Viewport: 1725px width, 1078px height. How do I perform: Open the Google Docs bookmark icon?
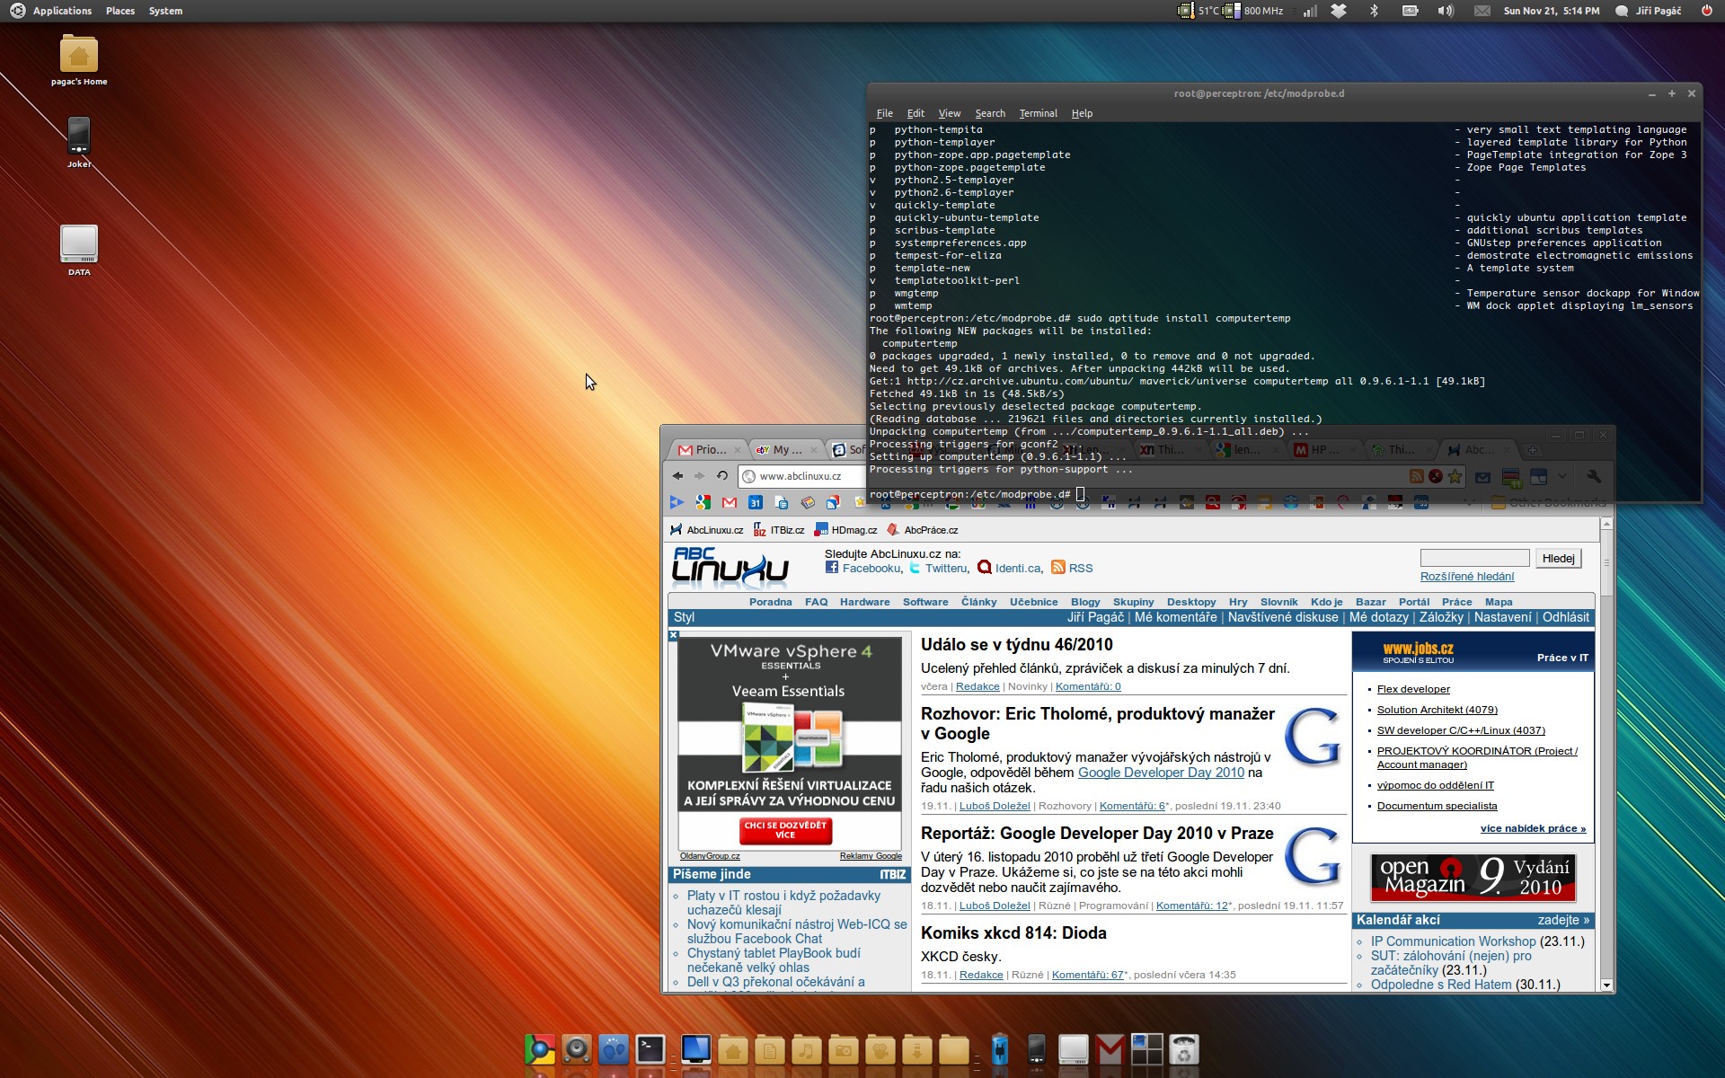click(x=782, y=502)
